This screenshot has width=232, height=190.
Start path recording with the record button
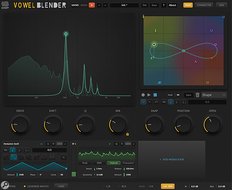[143, 95]
